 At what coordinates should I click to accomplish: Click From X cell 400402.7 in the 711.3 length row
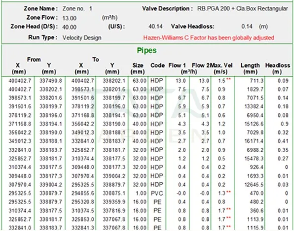20,81
